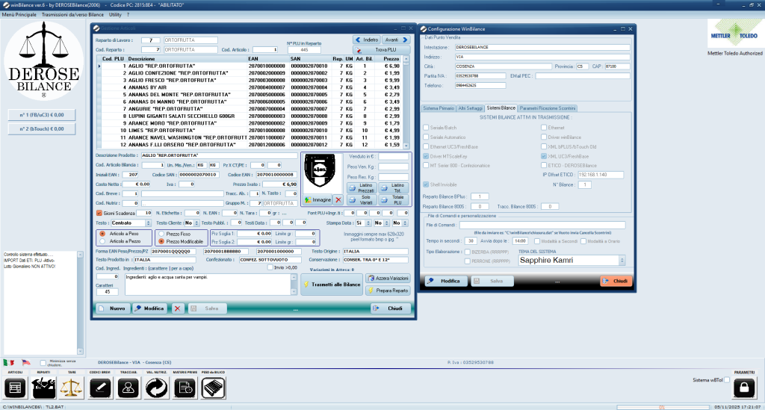765x410 pixels.
Task: Open the TRACCIAB. traceability icon
Action: pos(128,388)
